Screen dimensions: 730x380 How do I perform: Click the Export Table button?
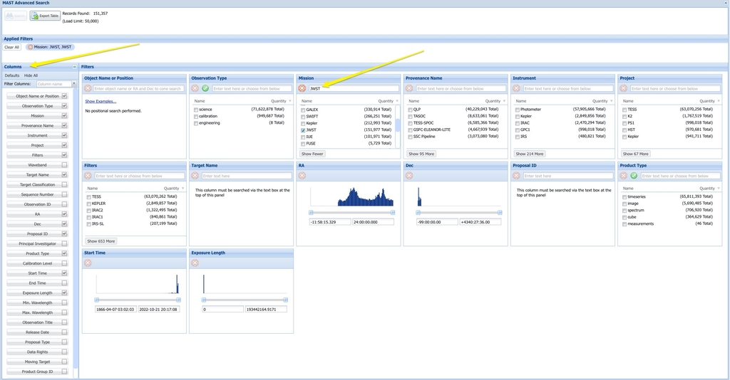[x=45, y=16]
